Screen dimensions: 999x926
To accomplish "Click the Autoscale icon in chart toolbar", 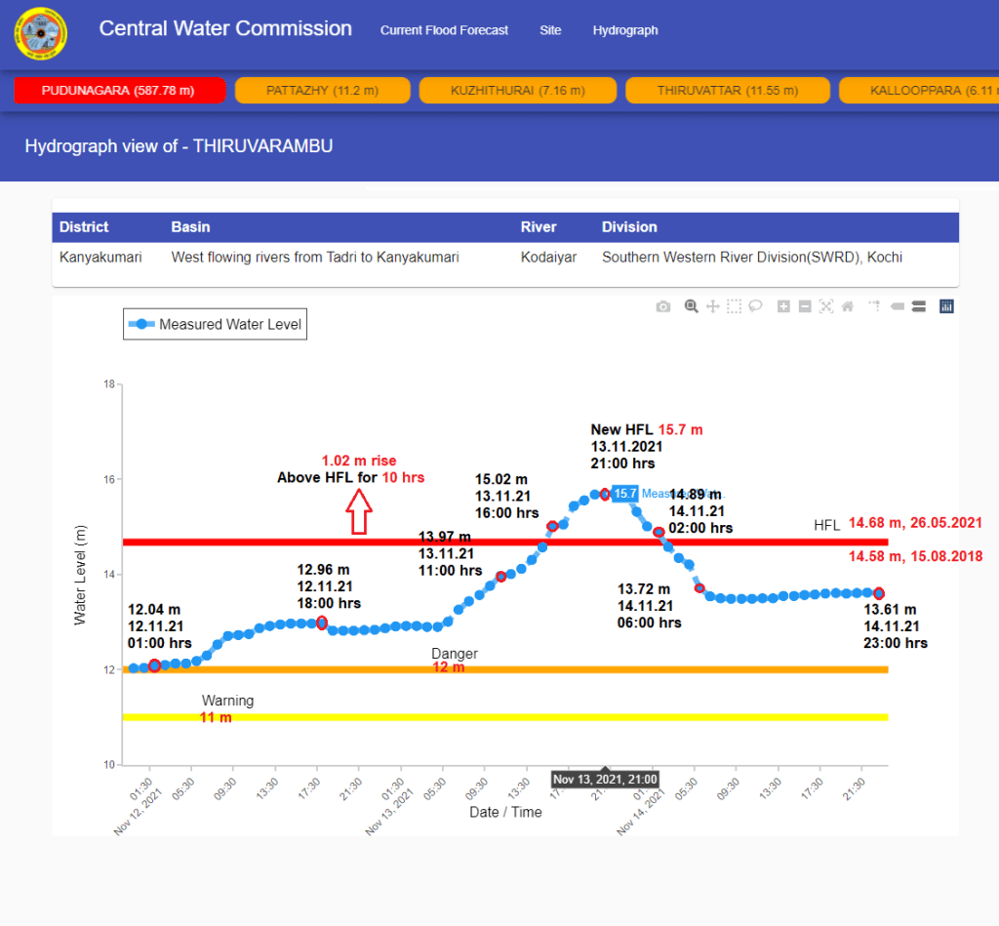I will tap(826, 306).
